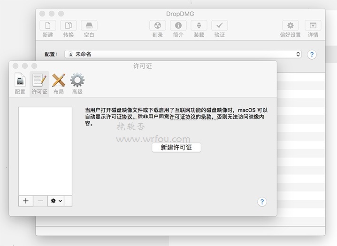Click the 空白 blank disk icon
The image size is (337, 246).
[x=89, y=25]
